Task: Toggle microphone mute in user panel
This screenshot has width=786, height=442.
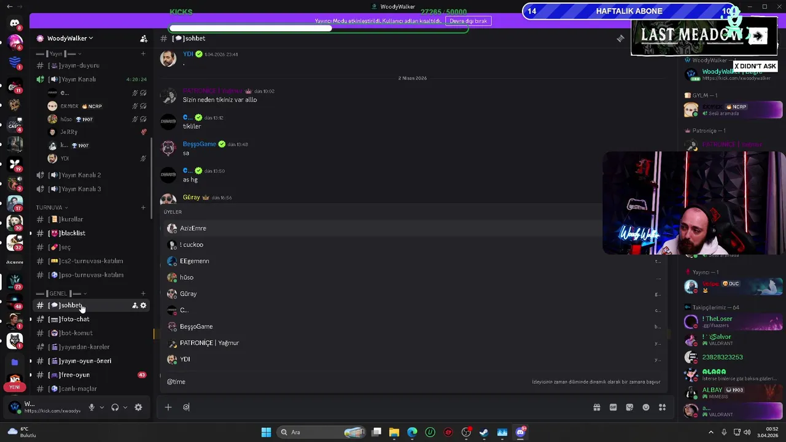Action: tap(91, 407)
